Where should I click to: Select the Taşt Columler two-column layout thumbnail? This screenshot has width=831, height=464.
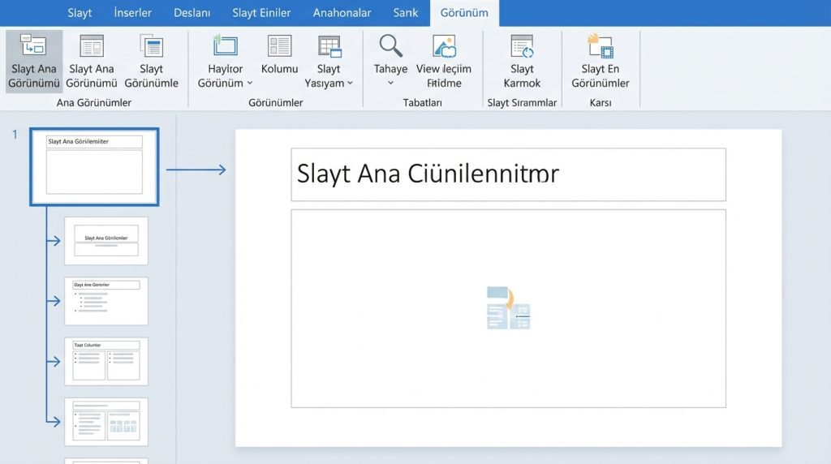(106, 362)
